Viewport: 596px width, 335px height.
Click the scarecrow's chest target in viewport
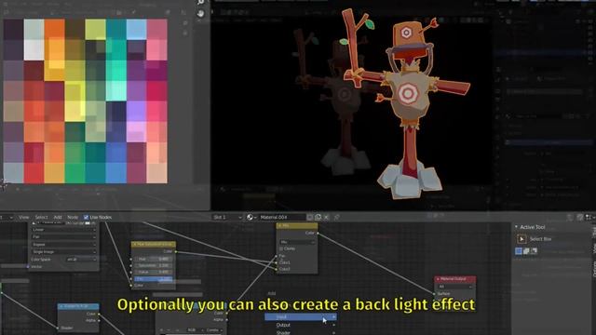pos(408,93)
